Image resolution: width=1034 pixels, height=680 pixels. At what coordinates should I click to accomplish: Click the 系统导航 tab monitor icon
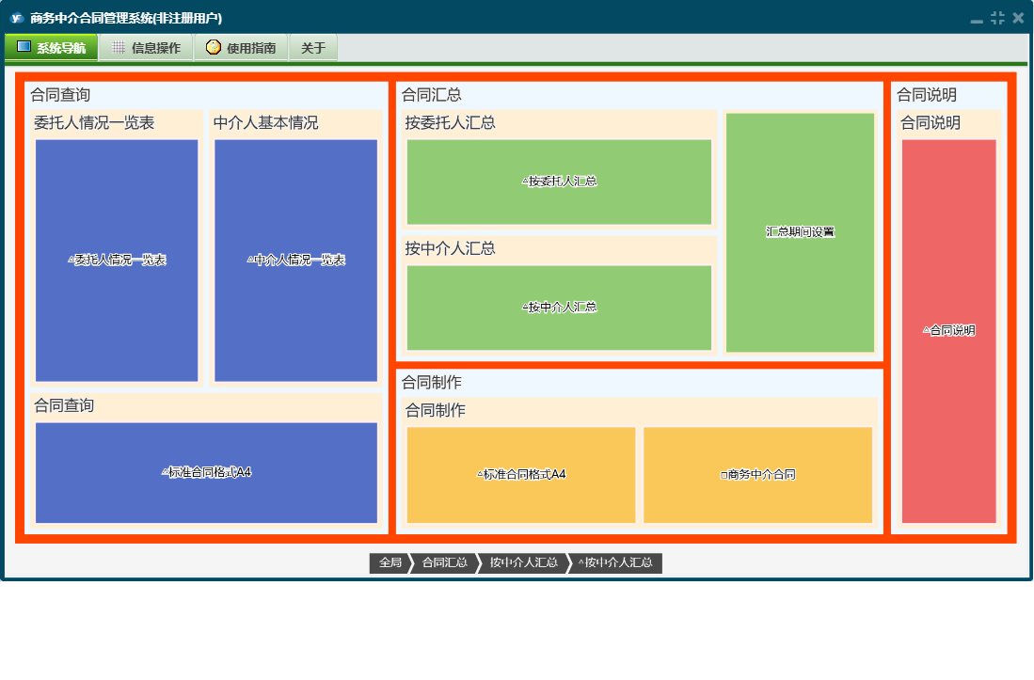pyautogui.click(x=24, y=47)
